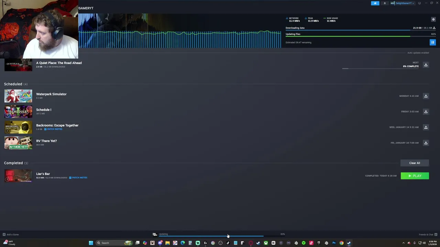Open Microsoft Copilot on the taskbar
This screenshot has height=247, width=440.
[145, 243]
